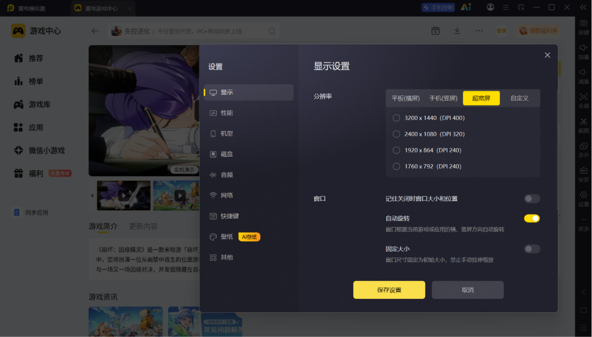Open the downloads icon in game center

[x=457, y=31]
